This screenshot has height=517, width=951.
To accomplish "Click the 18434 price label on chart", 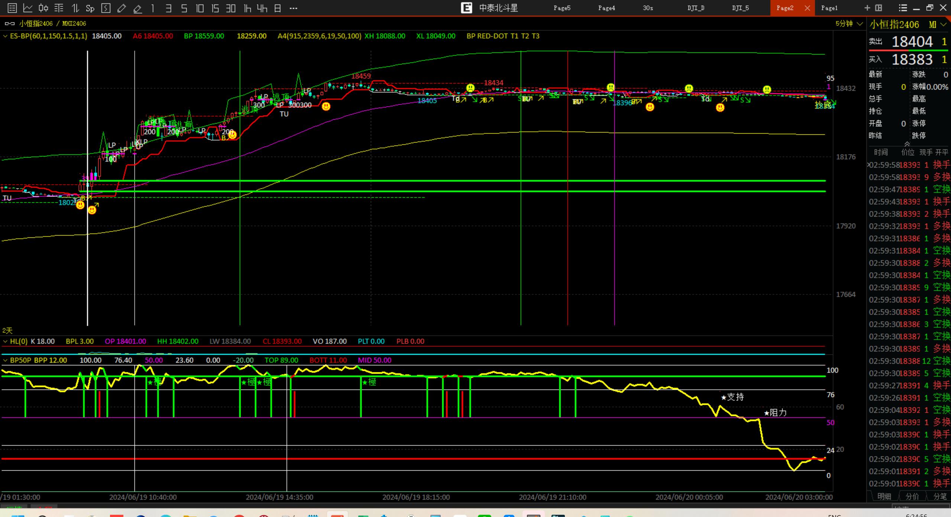I will (x=494, y=83).
